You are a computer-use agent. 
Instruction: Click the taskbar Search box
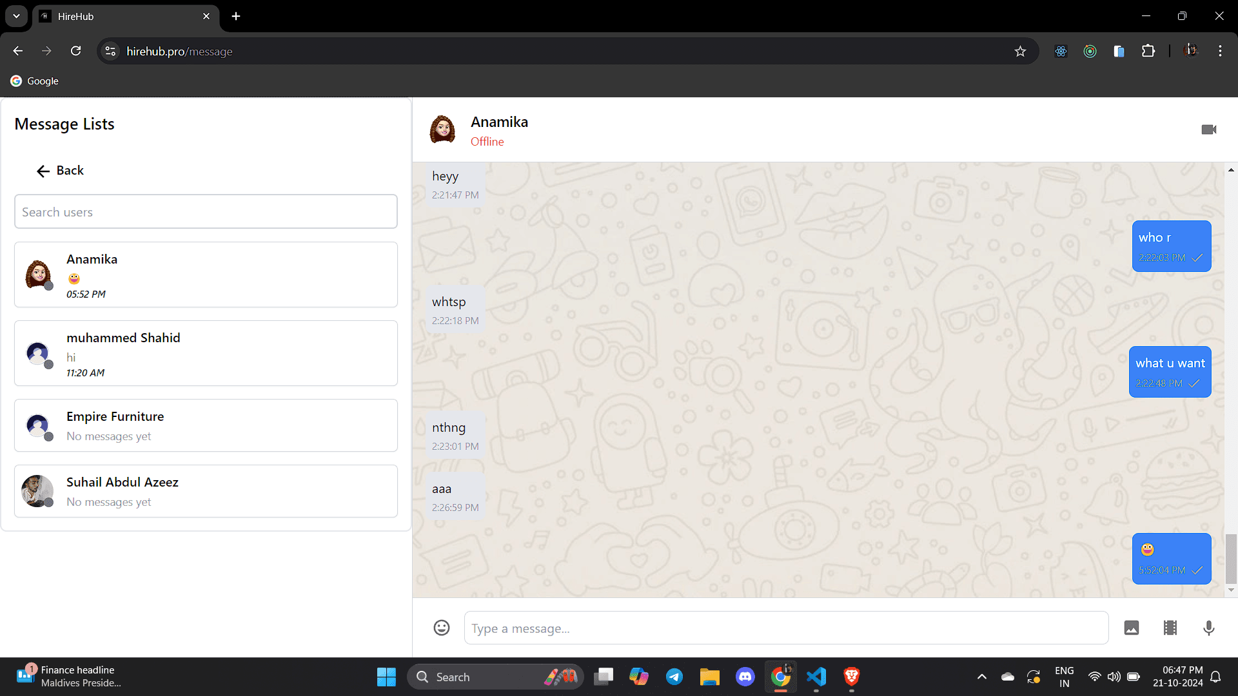point(495,677)
